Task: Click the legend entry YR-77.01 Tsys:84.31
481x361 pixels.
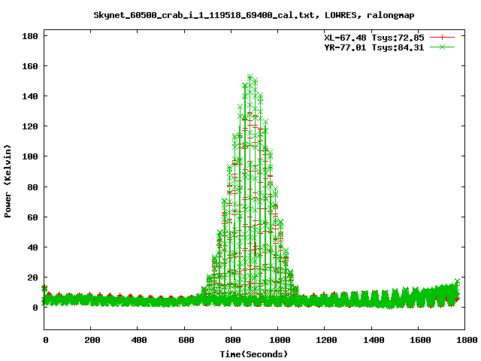Action: coord(374,47)
